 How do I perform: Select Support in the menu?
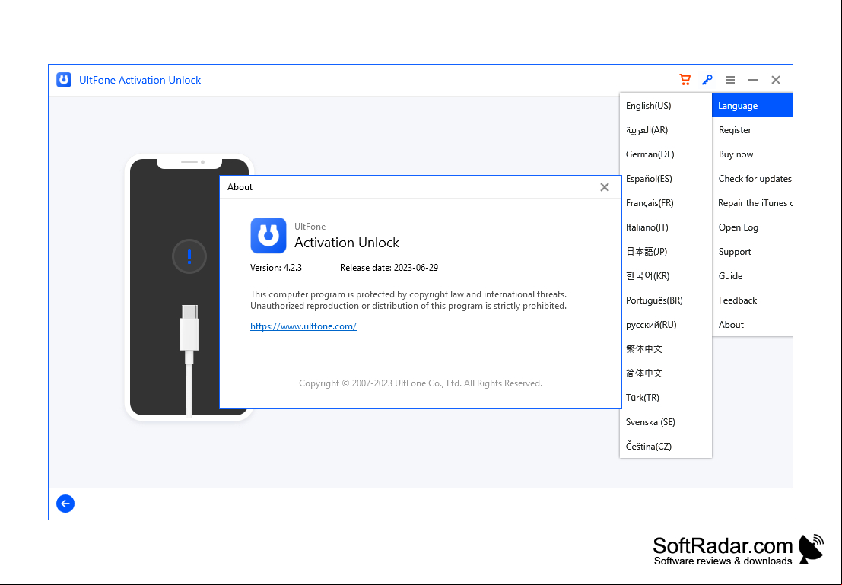click(752, 251)
